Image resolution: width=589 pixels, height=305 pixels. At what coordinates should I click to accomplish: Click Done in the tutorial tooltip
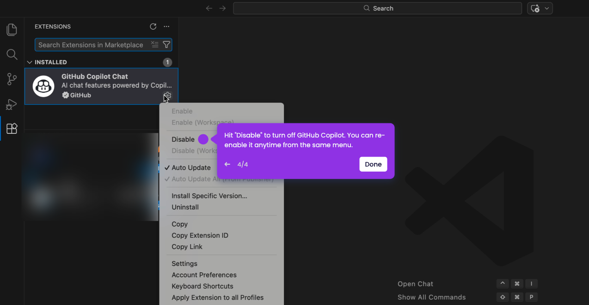point(373,164)
